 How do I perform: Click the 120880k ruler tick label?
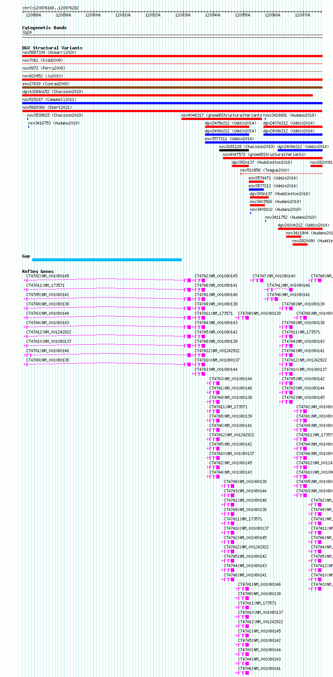(34, 15)
